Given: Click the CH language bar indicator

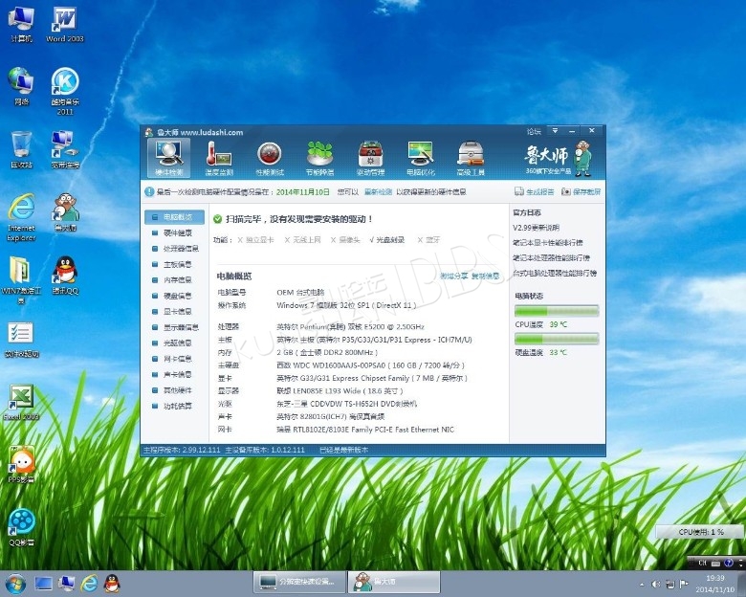Looking at the screenshot, I should pos(702,563).
